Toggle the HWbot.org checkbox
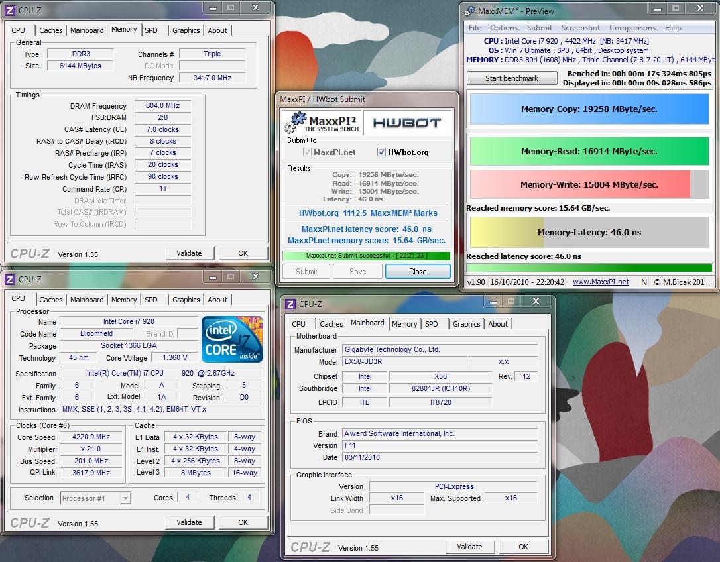The height and width of the screenshot is (562, 720). point(381,152)
